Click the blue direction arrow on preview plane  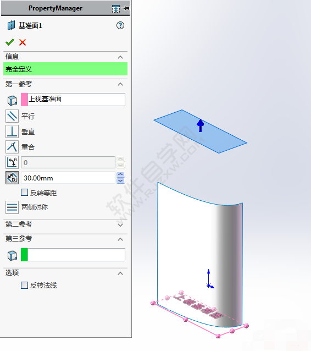point(201,125)
